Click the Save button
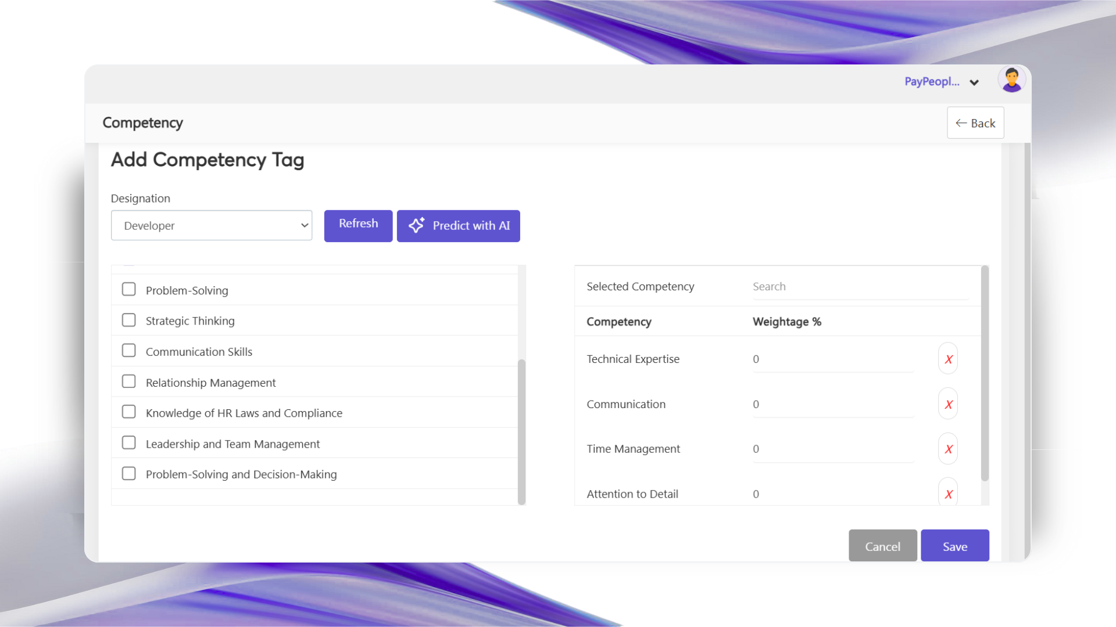This screenshot has width=1116, height=627. tap(954, 546)
